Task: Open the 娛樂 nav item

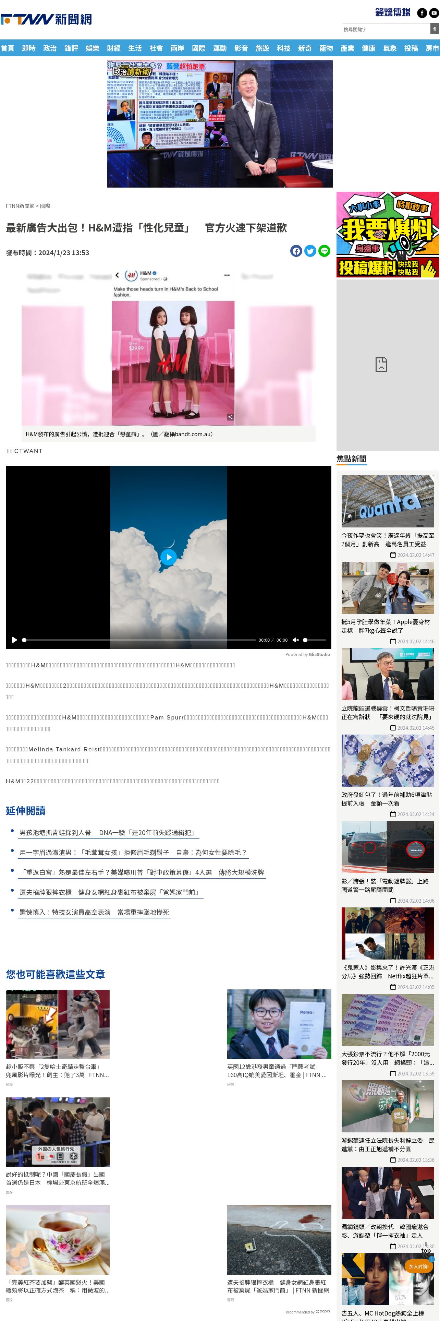Action: [92, 48]
